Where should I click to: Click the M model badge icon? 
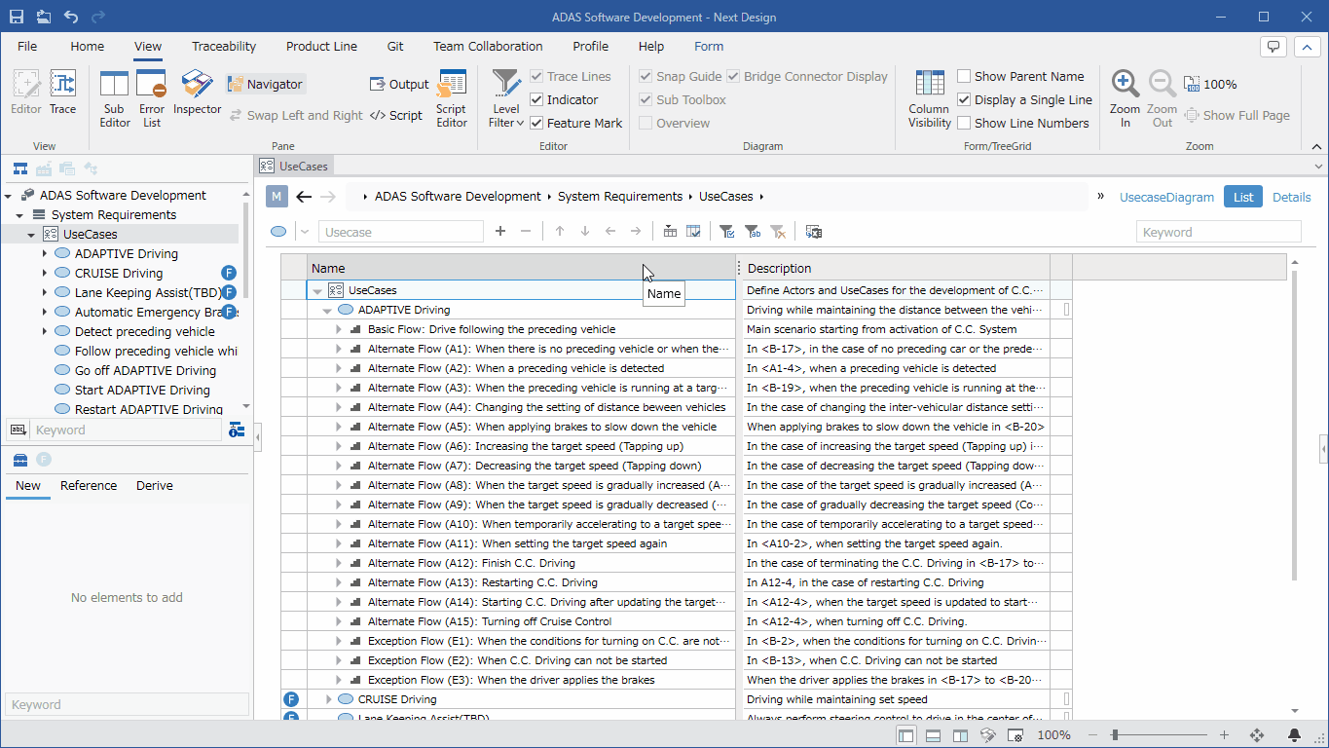277,197
